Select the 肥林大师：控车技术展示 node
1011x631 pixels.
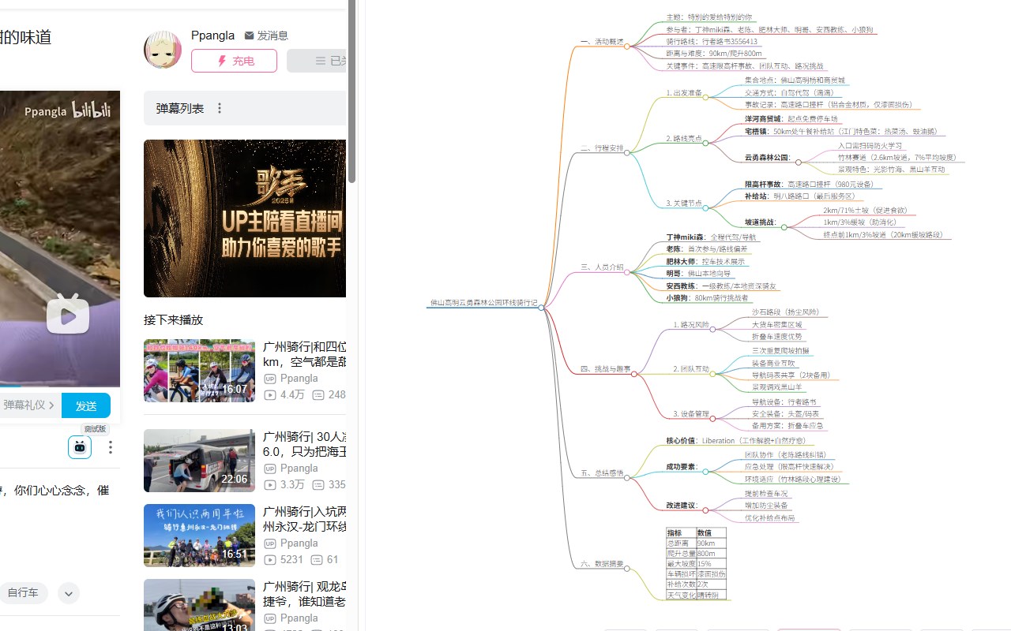click(x=705, y=261)
